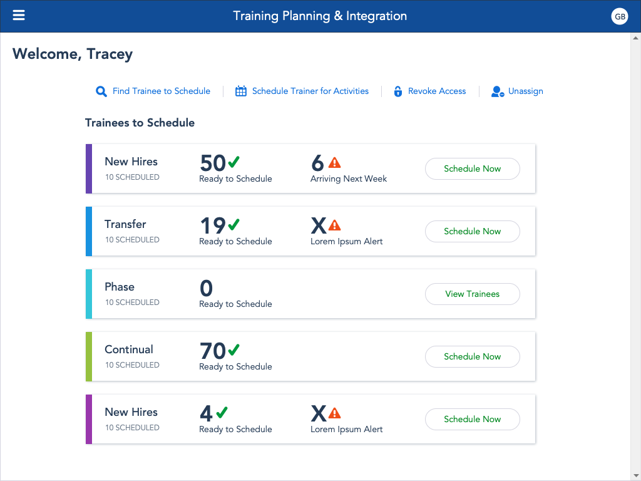Screen dimensions: 641x481
Task: Click alert triangle beside Arriving Next Week
Action: [x=335, y=163]
